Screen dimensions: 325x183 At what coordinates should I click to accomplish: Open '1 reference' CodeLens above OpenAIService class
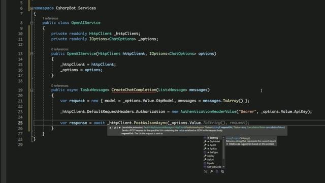[x=50, y=18]
